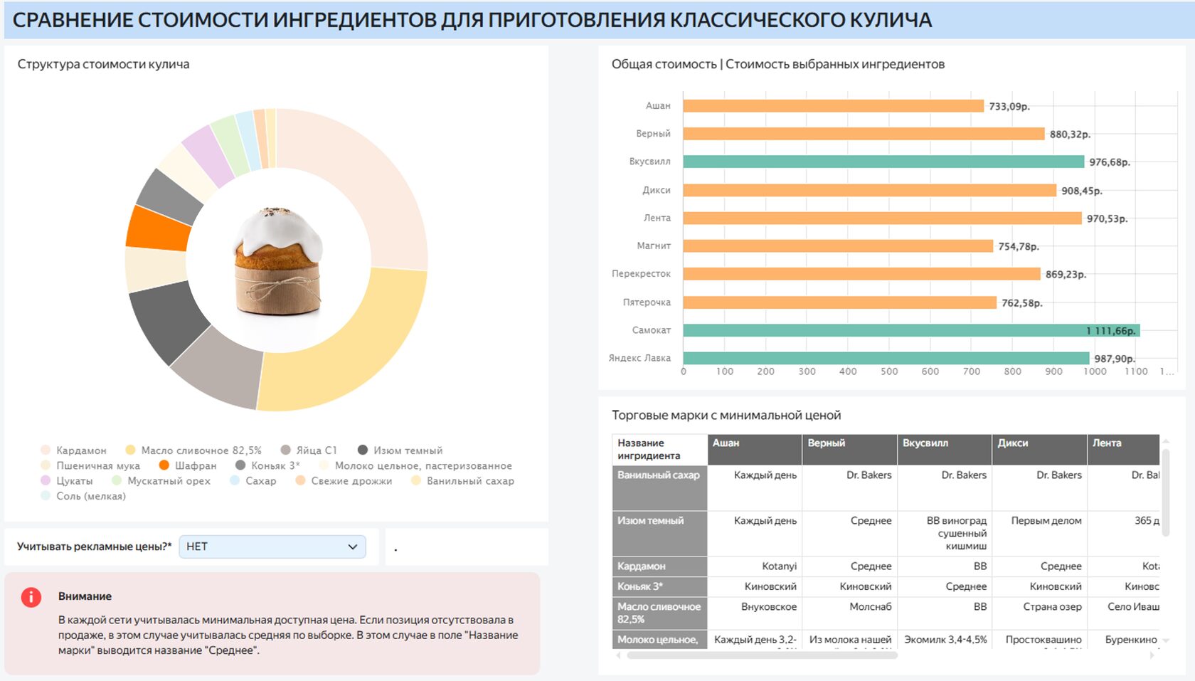The height and width of the screenshot is (681, 1195).
Task: Click the Соль (мелкая) legend color dot
Action: pyautogui.click(x=46, y=496)
